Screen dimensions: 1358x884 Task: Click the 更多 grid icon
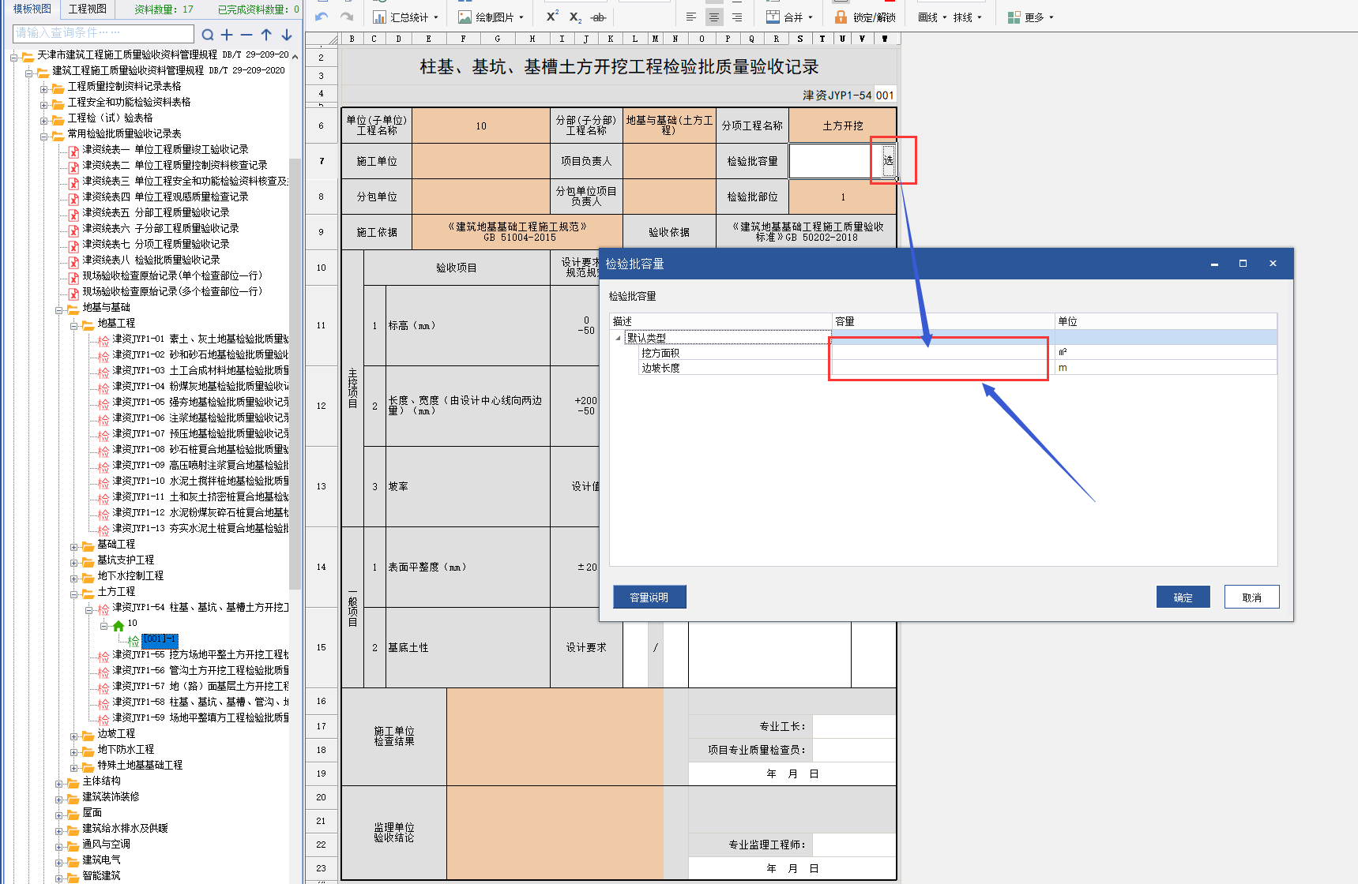(1014, 17)
